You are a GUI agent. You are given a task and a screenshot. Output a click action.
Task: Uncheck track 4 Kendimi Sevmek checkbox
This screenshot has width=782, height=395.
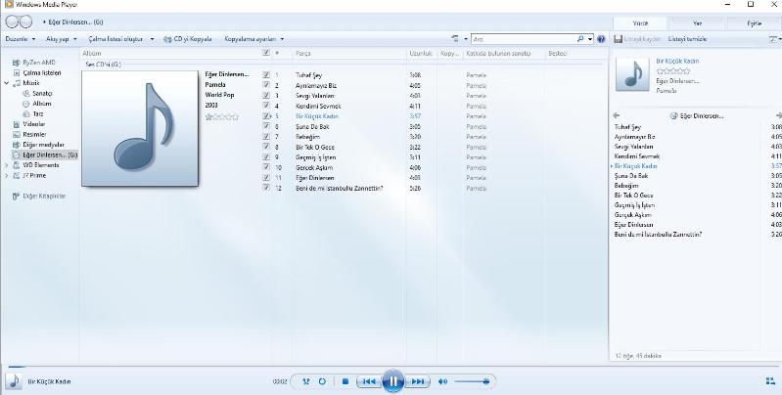click(266, 106)
